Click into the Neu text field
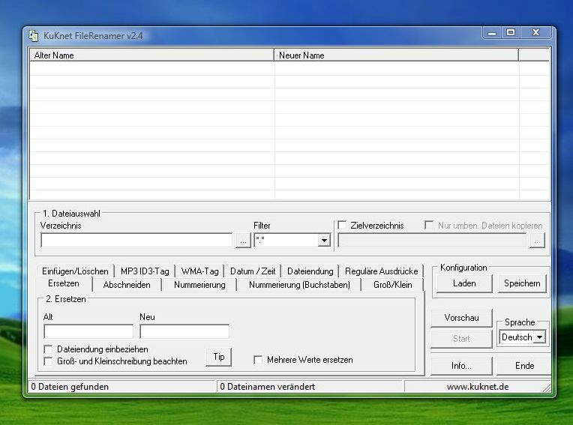Viewport: 573px width, 425px height. pos(184,331)
